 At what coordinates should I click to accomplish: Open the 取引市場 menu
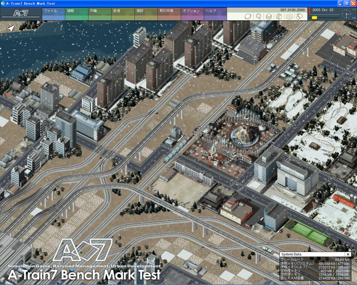(169, 14)
